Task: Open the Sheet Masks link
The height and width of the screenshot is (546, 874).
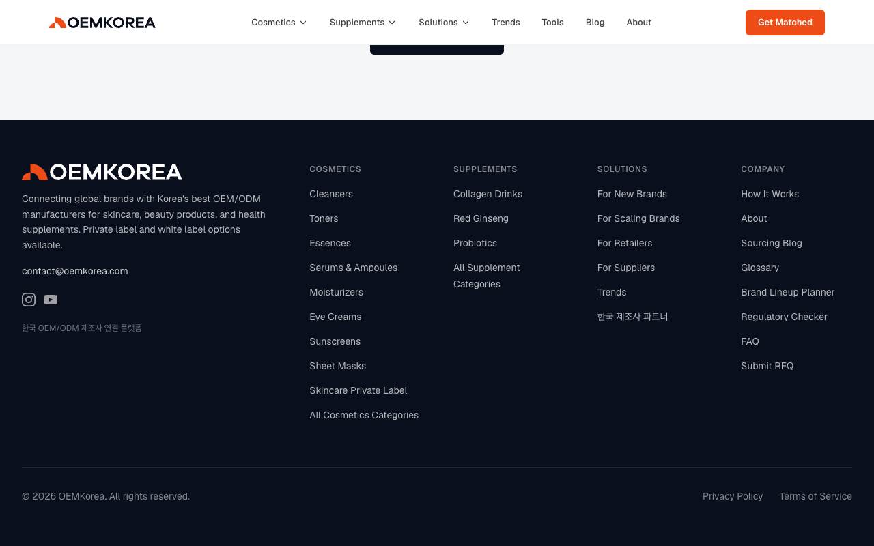Action: click(x=337, y=366)
